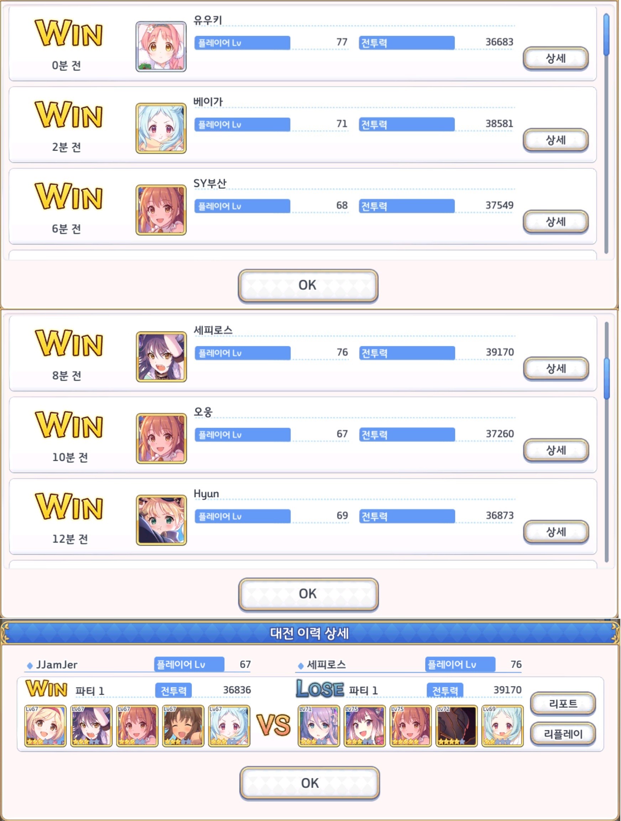
Task: Click OK below the 0분 전 list
Action: coord(308,285)
